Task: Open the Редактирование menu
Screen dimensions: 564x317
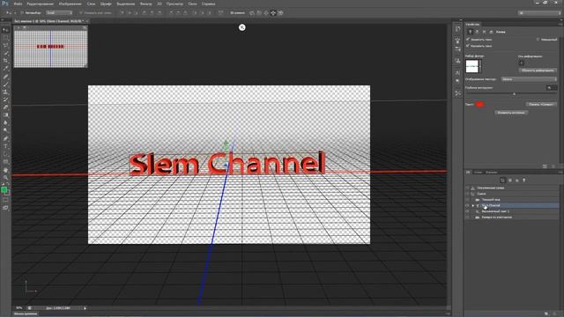Action: coord(41,4)
